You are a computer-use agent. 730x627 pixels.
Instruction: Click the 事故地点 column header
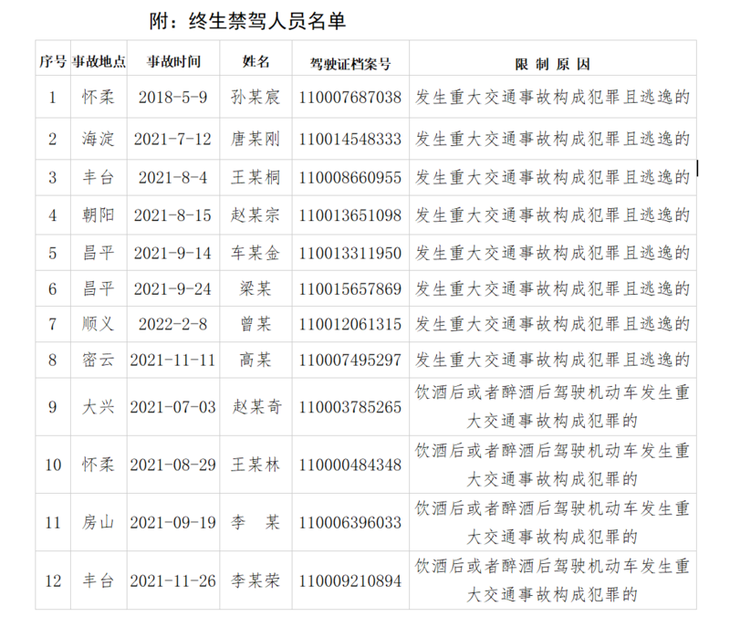click(x=99, y=62)
